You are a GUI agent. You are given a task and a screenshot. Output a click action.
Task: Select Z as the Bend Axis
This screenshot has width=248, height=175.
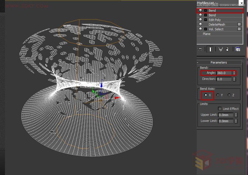click(x=228, y=95)
